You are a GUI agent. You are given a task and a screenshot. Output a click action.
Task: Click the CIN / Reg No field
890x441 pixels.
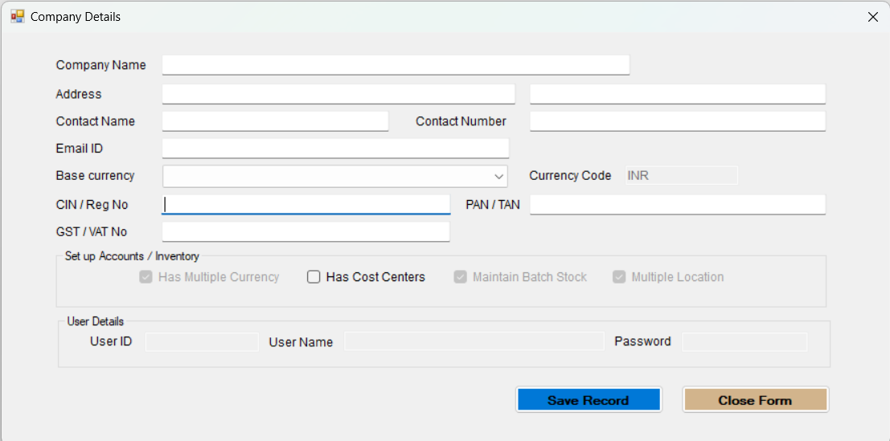pos(306,205)
